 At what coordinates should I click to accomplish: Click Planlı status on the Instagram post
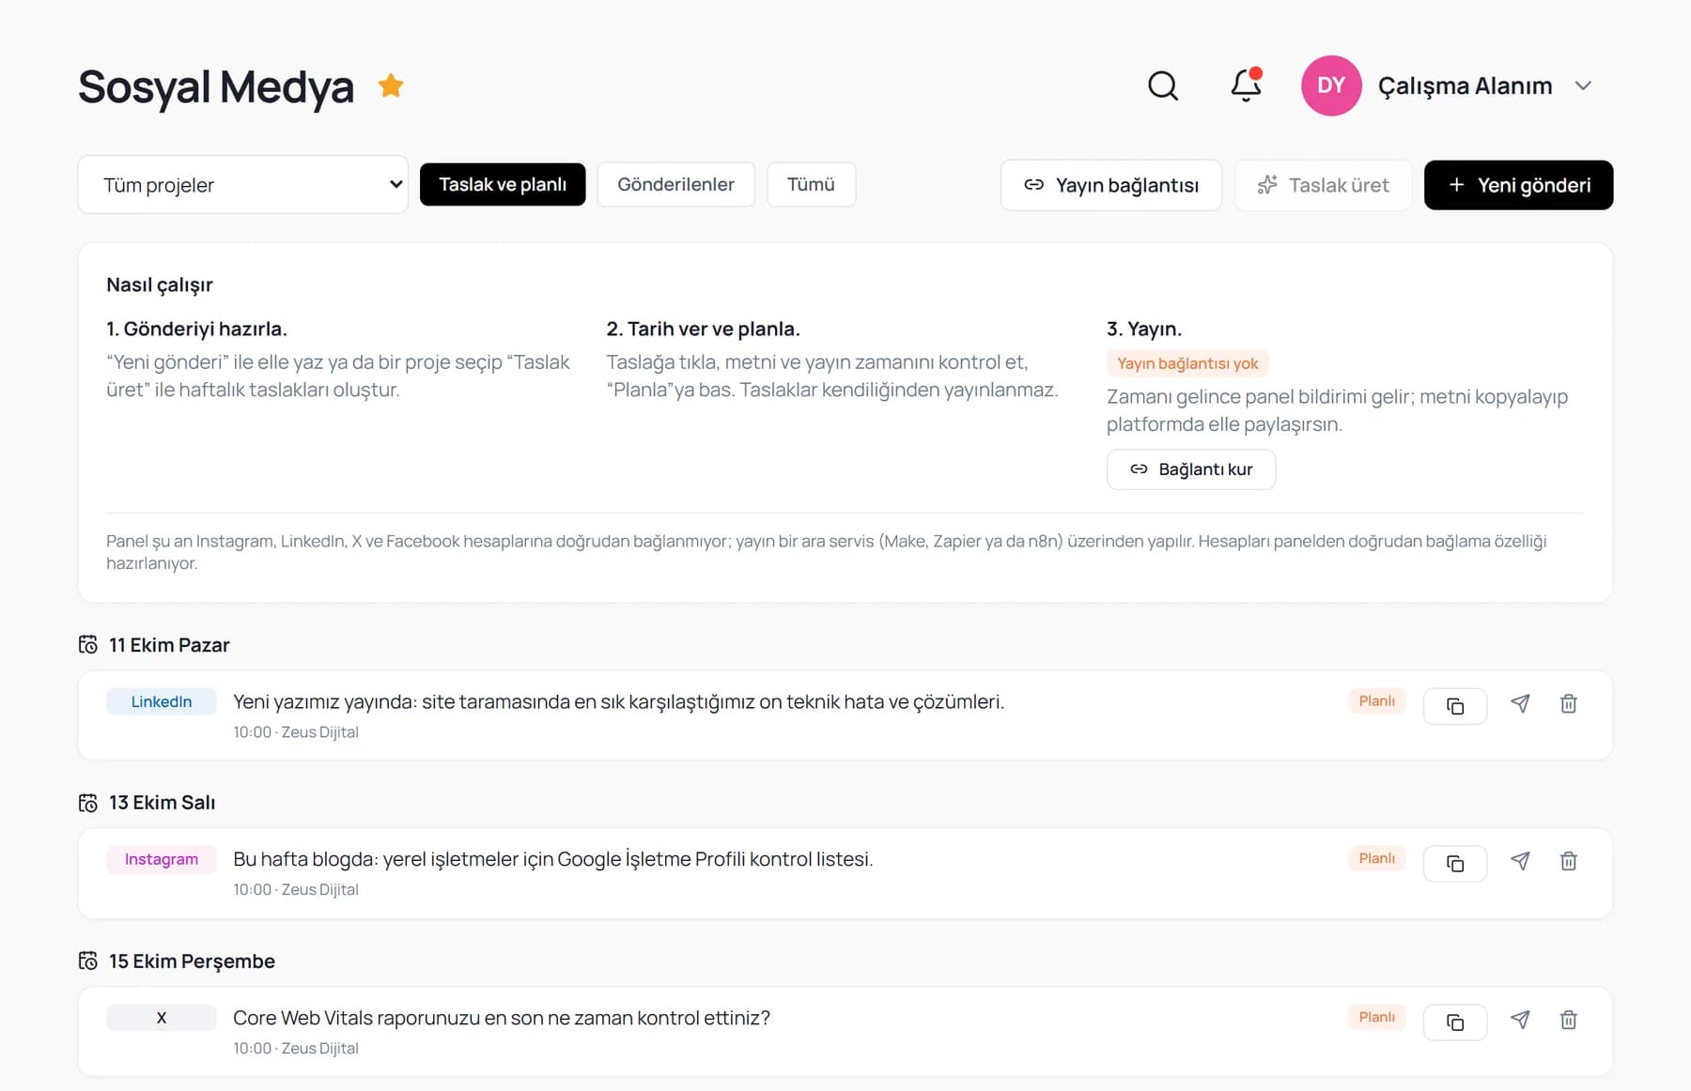1376,859
